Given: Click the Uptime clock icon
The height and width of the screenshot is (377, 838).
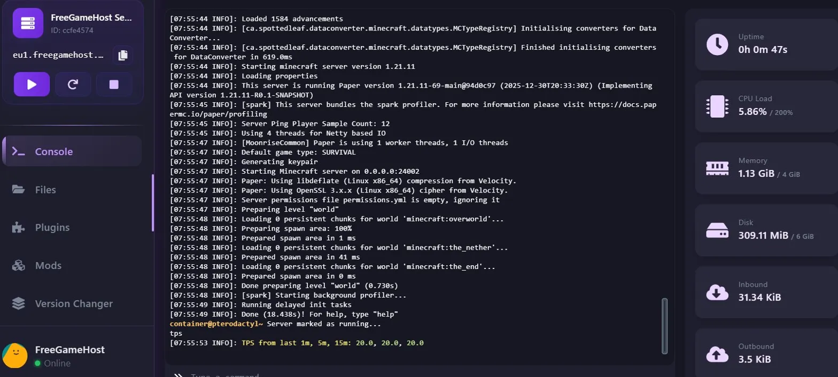Looking at the screenshot, I should pos(717,44).
